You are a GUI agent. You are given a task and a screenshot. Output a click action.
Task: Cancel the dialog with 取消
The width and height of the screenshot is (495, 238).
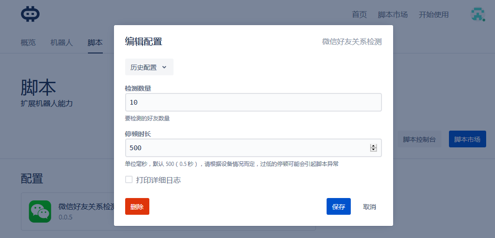tap(369, 206)
